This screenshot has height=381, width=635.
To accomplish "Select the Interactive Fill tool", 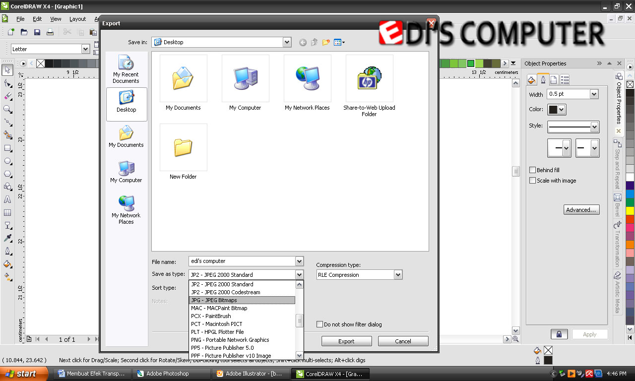I will click(x=7, y=277).
